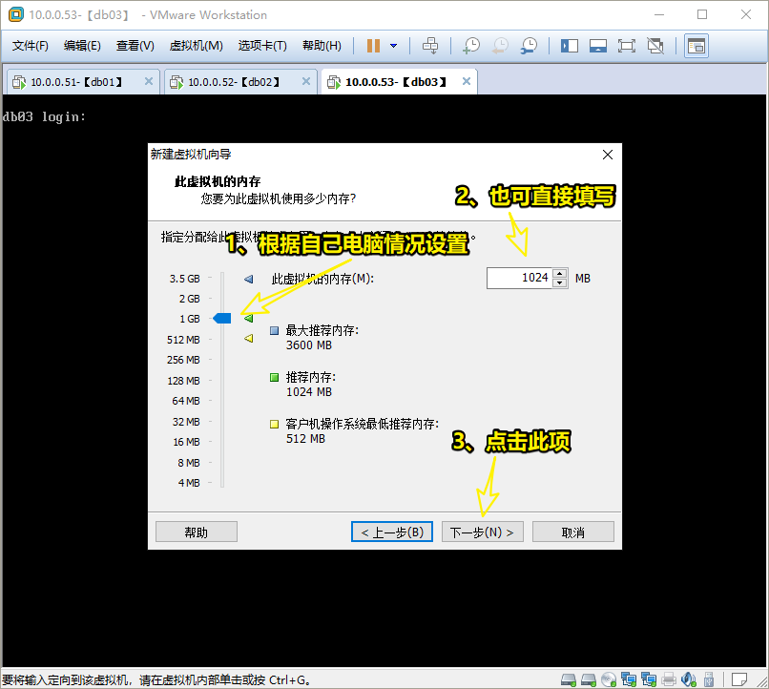The image size is (769, 689).
Task: Open the 虚拟机(M) menu
Action: [196, 46]
